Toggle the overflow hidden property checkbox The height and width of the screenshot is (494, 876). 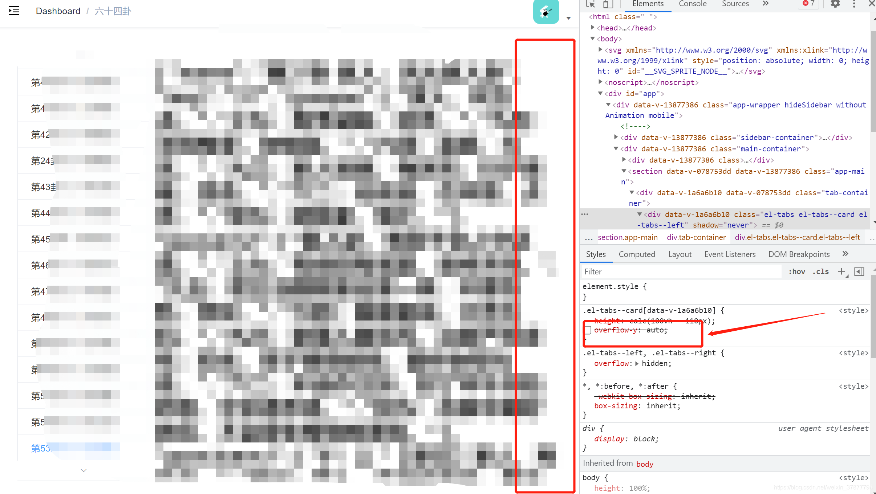[588, 363]
